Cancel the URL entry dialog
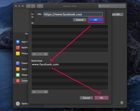This screenshot has height=111, width=140. [x=80, y=20]
